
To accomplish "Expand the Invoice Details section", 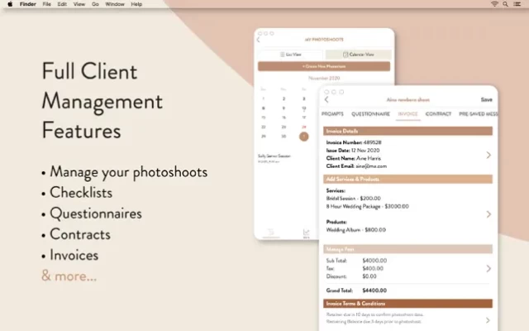I will click(x=488, y=154).
